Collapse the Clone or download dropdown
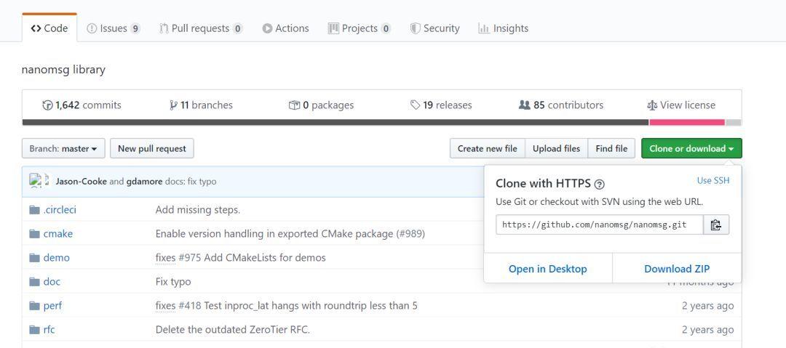 click(691, 149)
